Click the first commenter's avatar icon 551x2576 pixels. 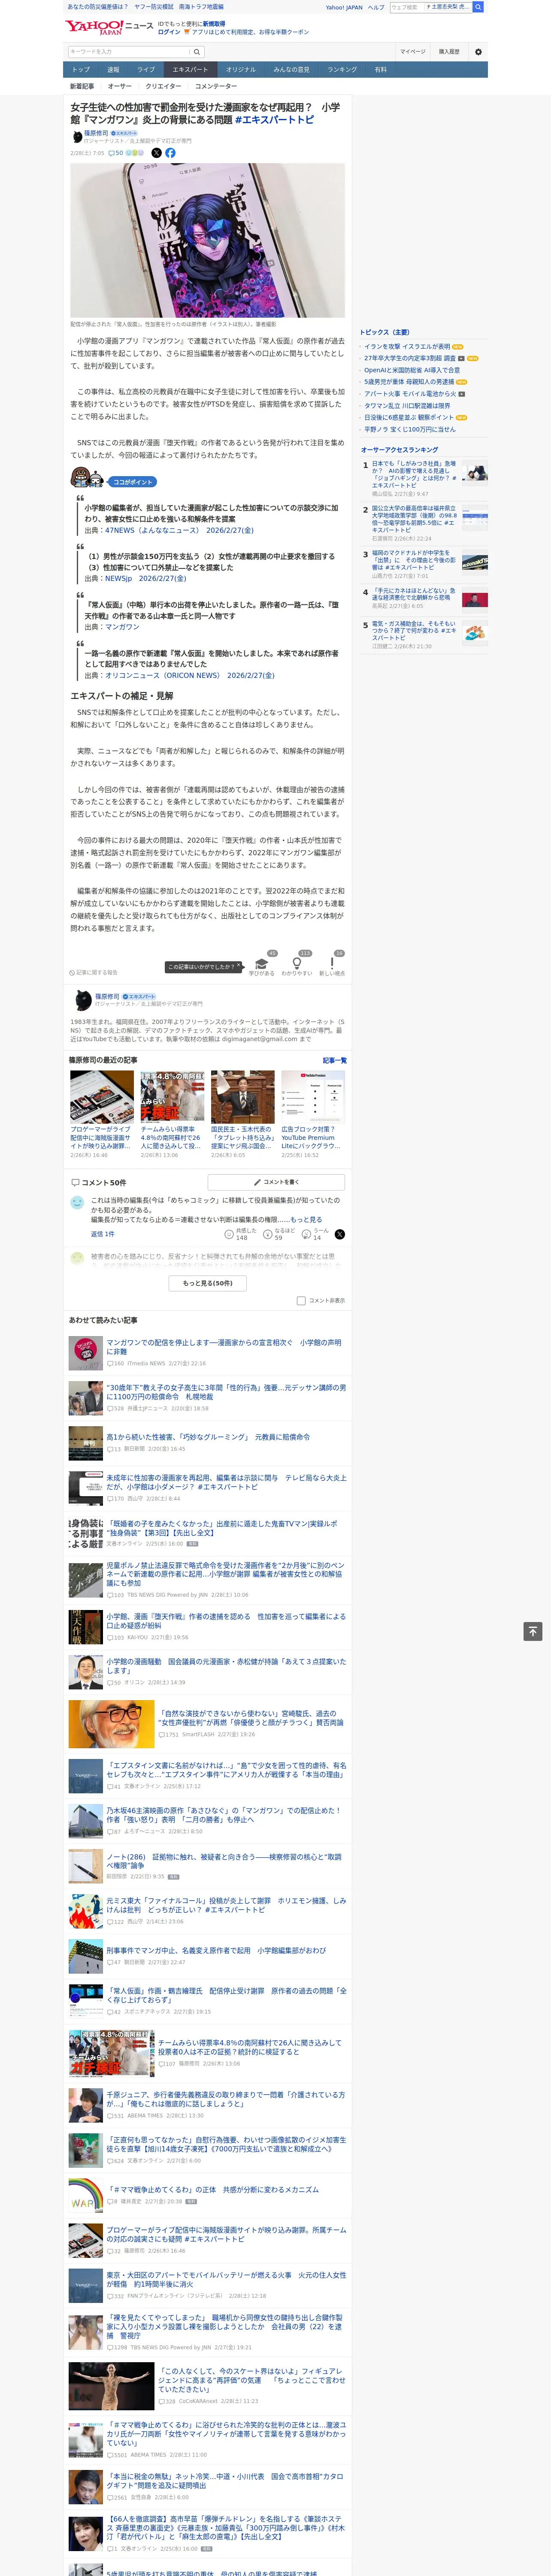coord(77,1204)
